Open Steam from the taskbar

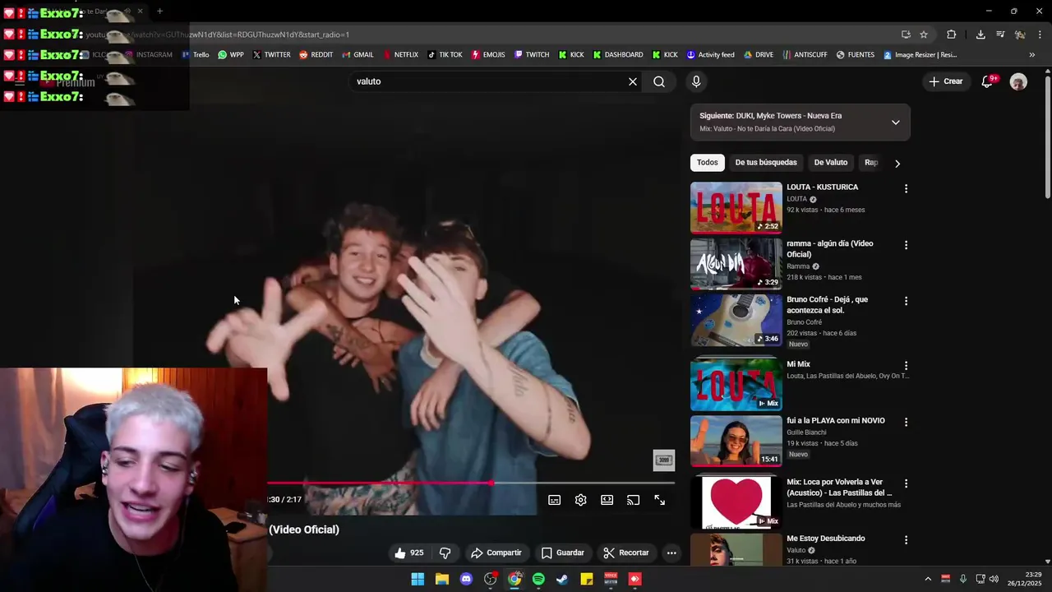pyautogui.click(x=562, y=579)
